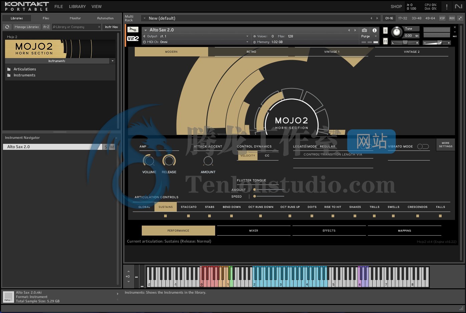This screenshot has width=466, height=313.
Task: Mute the Alto Sax instrument
Action: (385, 41)
